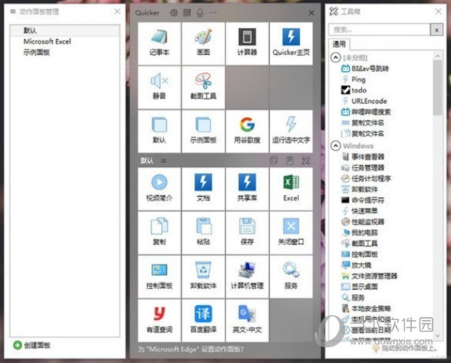The image size is (451, 363).
Task: Switch to the 示例面板 panel tile in the Quicker grid
Action: pyautogui.click(x=204, y=132)
